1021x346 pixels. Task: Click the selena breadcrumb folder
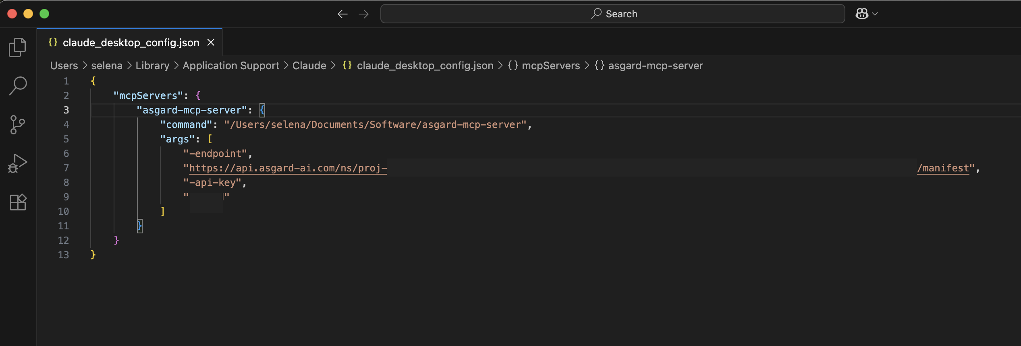[106, 66]
